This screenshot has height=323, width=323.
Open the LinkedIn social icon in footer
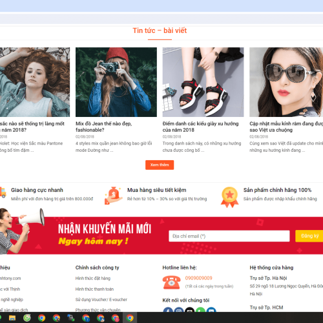point(211,309)
